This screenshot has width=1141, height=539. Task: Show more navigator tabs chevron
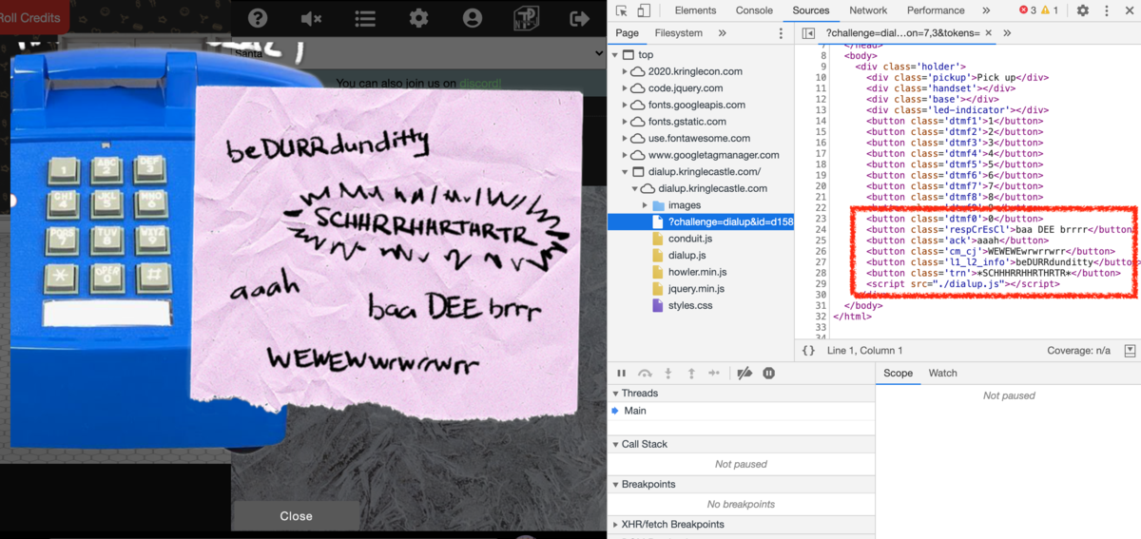click(723, 33)
